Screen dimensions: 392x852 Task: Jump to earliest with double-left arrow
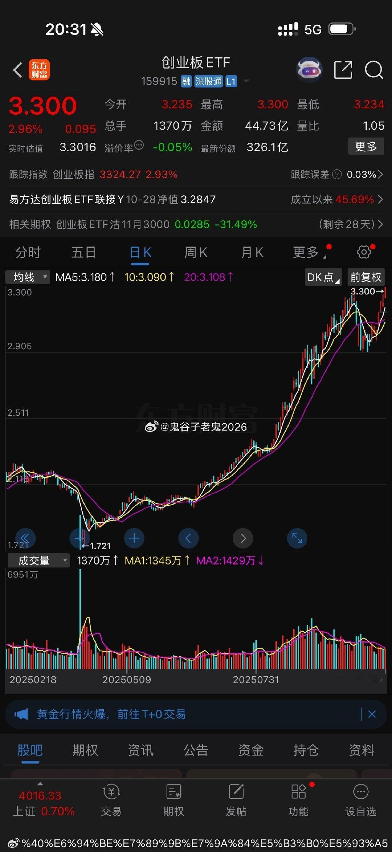[25, 538]
